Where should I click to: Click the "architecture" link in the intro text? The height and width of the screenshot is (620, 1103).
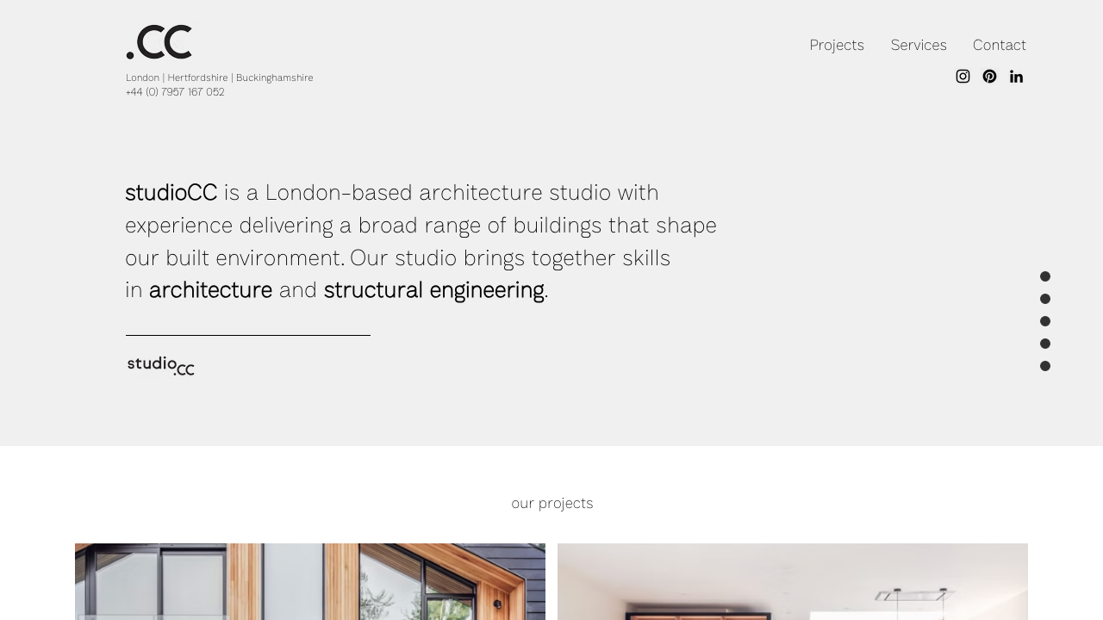210,290
